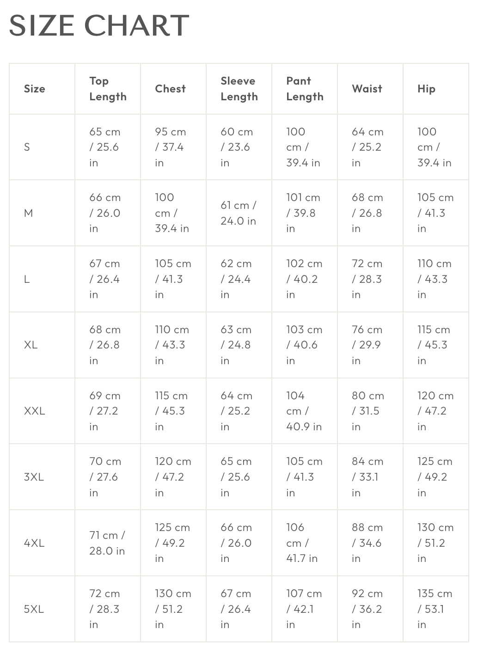Screen dimensions: 484x647
Task: Select the Pant Length column header
Action: (305, 89)
